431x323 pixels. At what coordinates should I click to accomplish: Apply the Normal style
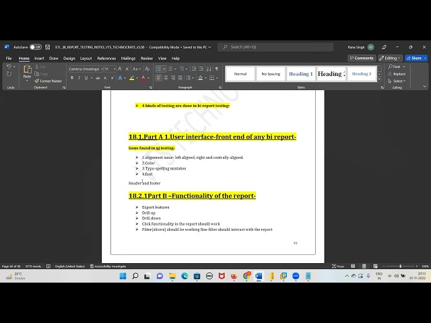240,74
